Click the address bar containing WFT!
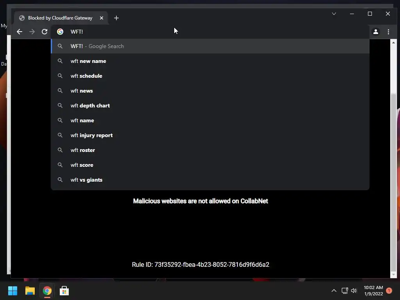This screenshot has width=400, height=300. pyautogui.click(x=210, y=32)
